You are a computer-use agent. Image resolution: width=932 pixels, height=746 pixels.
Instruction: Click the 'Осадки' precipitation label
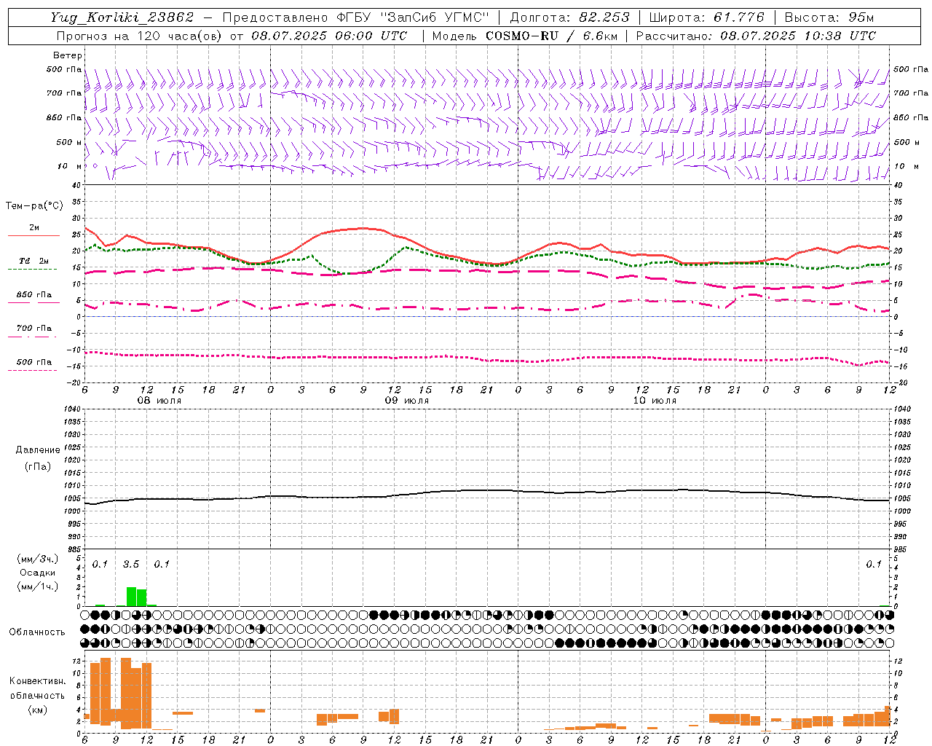37,573
